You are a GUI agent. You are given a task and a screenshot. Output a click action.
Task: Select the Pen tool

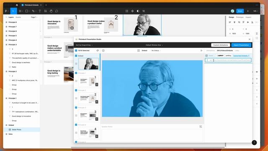(33, 11)
